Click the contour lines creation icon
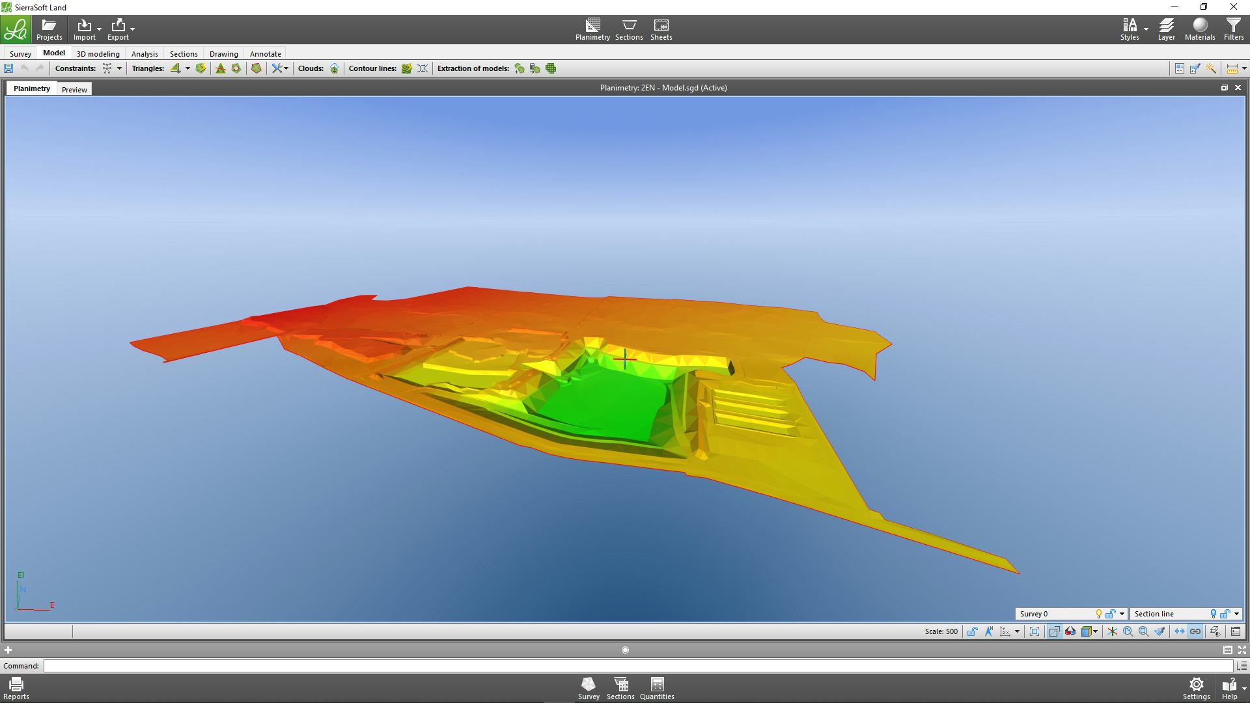Screen dimensions: 1250x703 406,68
